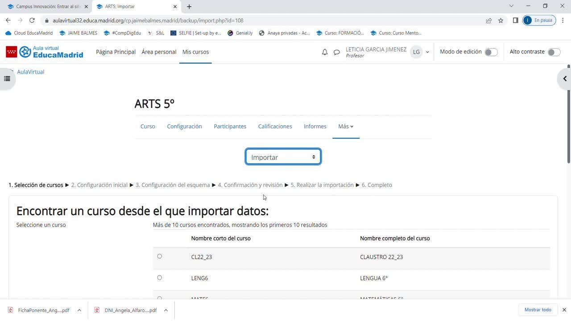Select the CL22_23 course radio button
This screenshot has width=571, height=321.
click(x=160, y=256)
